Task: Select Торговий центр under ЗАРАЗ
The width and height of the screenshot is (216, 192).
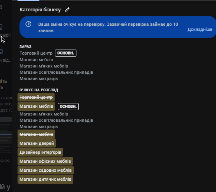Action: point(36,53)
